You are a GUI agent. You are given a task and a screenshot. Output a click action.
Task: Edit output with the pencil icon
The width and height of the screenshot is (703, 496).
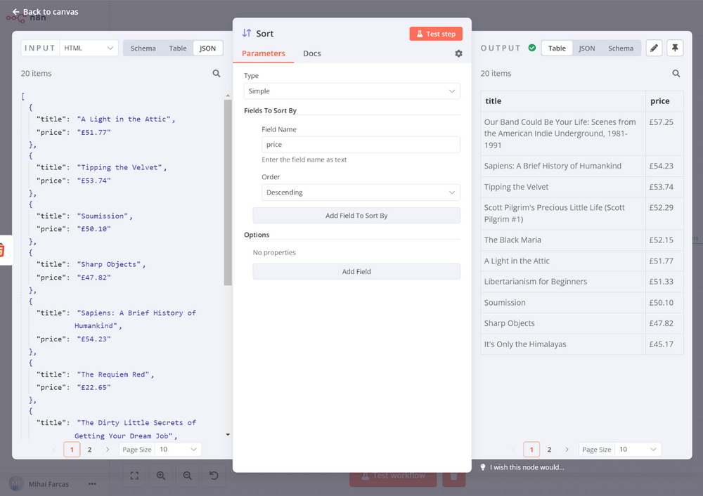[x=654, y=48]
